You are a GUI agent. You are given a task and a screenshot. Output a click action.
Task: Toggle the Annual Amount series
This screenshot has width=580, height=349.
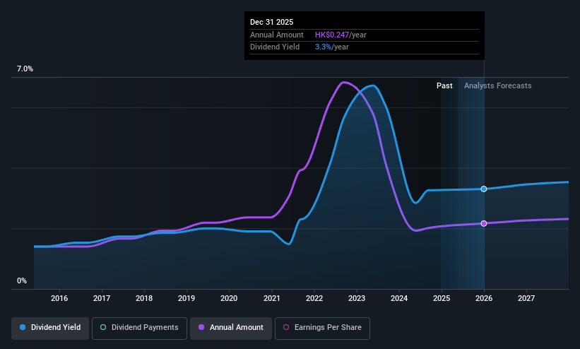click(x=231, y=328)
